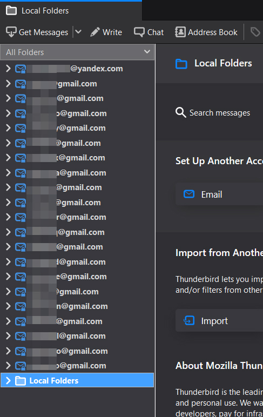
Task: Select the Local Folders tree row
Action: pyautogui.click(x=77, y=380)
